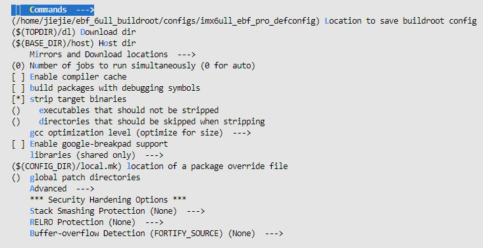The image size is (483, 248).
Task: Select global patch directories entry
Action: click(76, 178)
